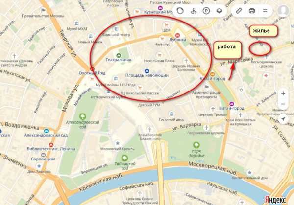Select the Театральная metro station marker
Image resolution: width=294 pixels, height=205 pixels.
pyautogui.click(x=118, y=55)
